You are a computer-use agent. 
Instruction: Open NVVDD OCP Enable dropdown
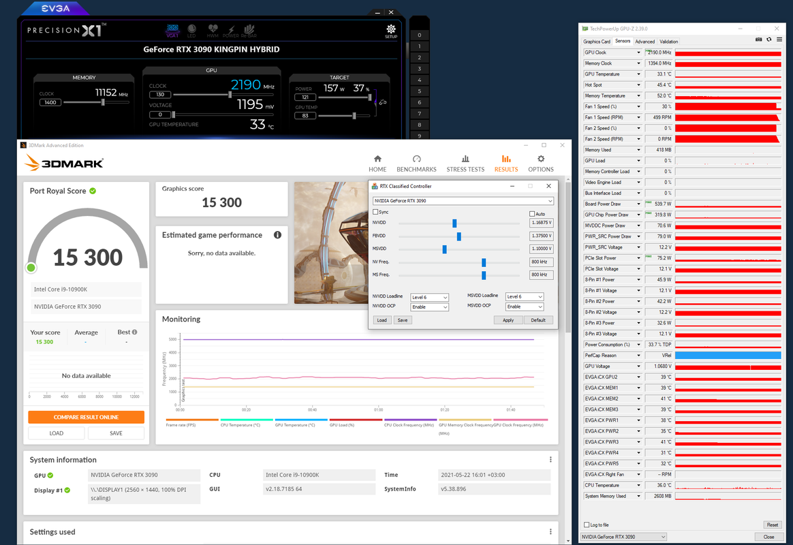429,307
